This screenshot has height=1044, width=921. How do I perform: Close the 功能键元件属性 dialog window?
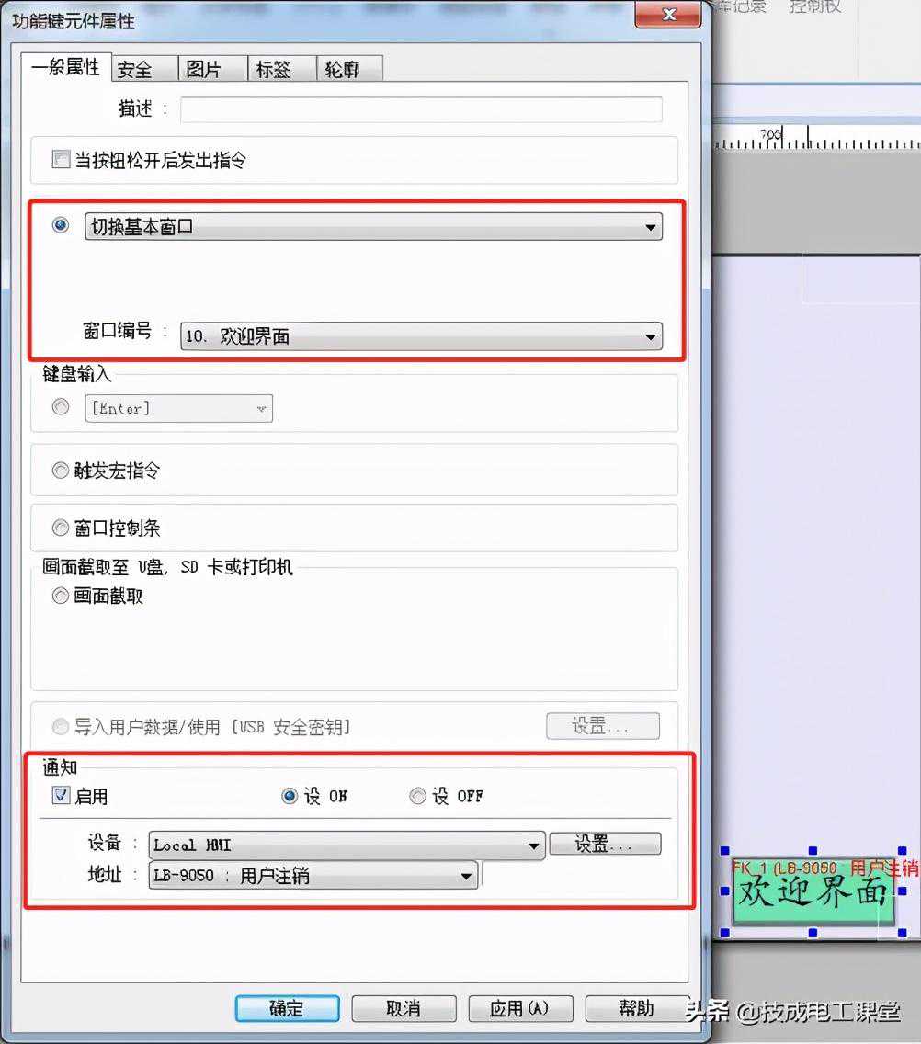[669, 16]
